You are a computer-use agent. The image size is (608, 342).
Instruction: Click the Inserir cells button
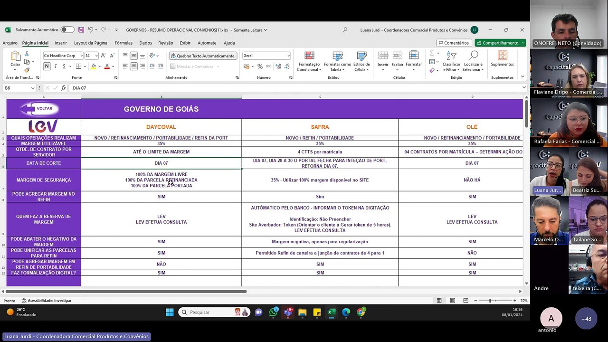(383, 62)
